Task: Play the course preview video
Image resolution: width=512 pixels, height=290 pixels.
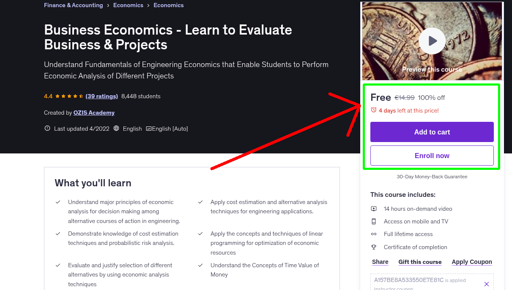Action: (x=432, y=41)
